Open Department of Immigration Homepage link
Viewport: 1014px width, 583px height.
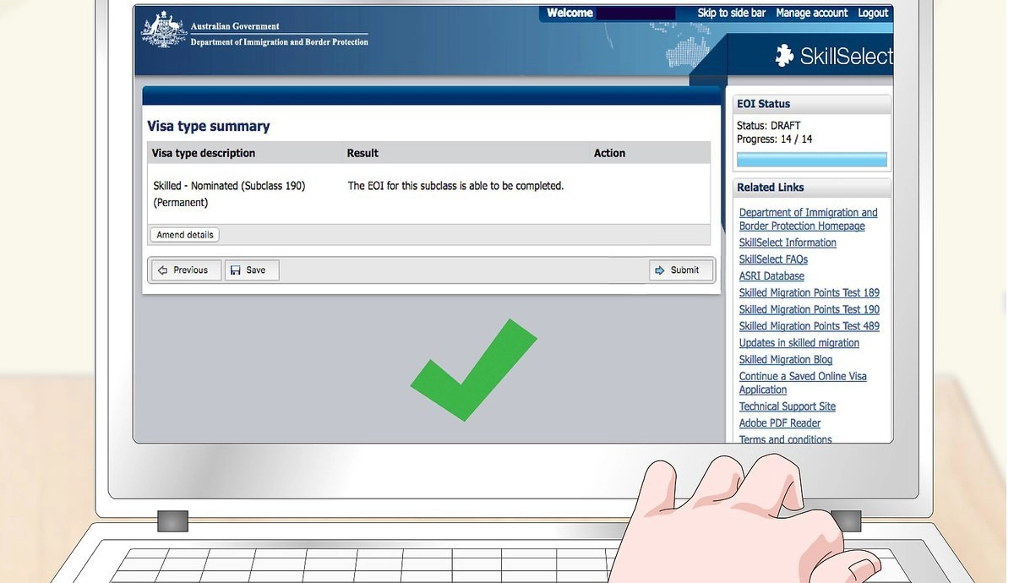tap(807, 219)
